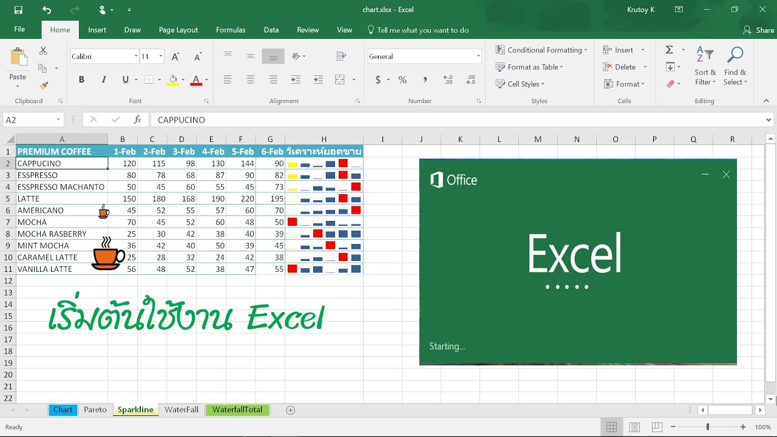Expand the Name Box dropdown

coord(59,120)
